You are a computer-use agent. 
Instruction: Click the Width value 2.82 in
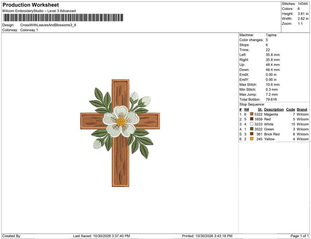pos(303,19)
